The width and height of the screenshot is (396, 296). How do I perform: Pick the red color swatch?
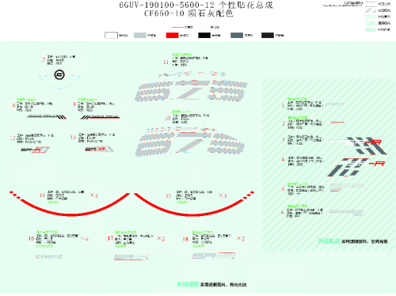(172, 36)
